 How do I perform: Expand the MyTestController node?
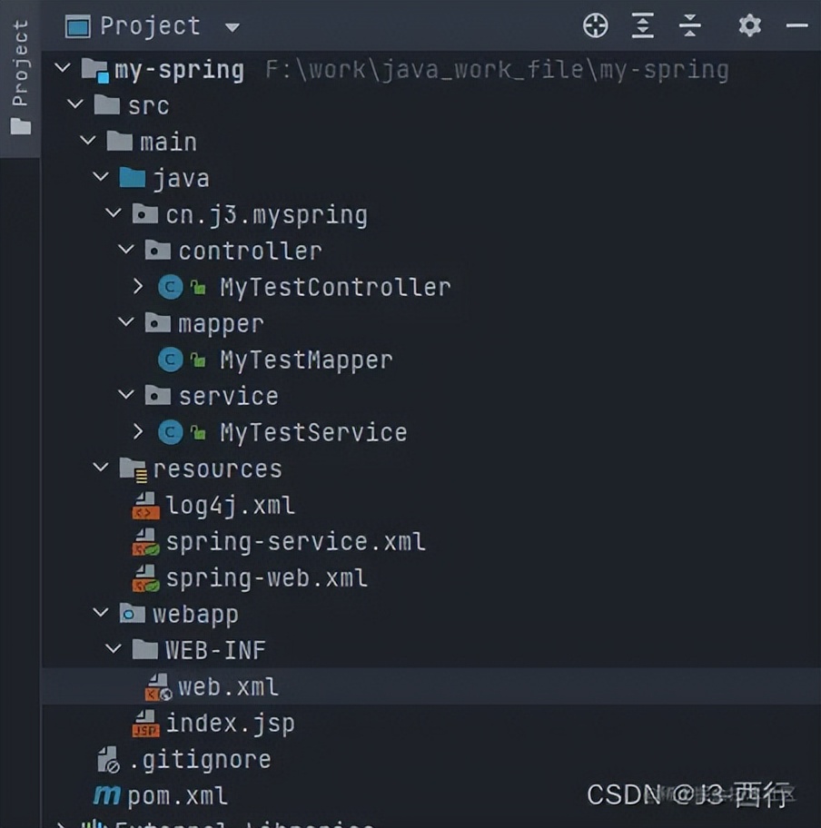tap(138, 288)
